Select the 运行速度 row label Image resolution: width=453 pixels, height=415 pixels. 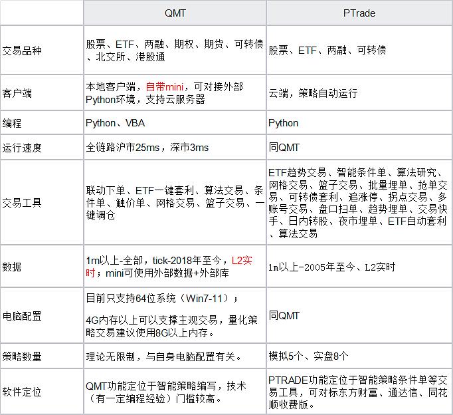click(22, 148)
